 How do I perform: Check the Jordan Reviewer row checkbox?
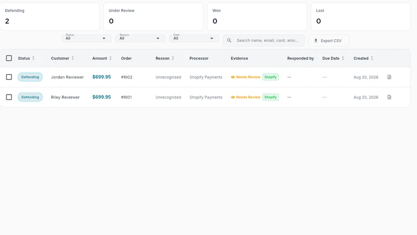pyautogui.click(x=9, y=77)
